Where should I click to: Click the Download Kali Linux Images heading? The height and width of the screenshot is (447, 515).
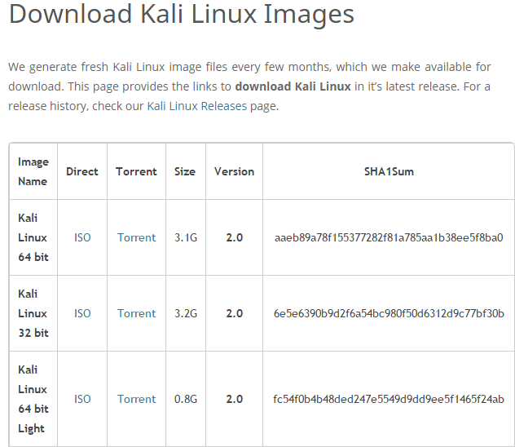pyautogui.click(x=181, y=14)
